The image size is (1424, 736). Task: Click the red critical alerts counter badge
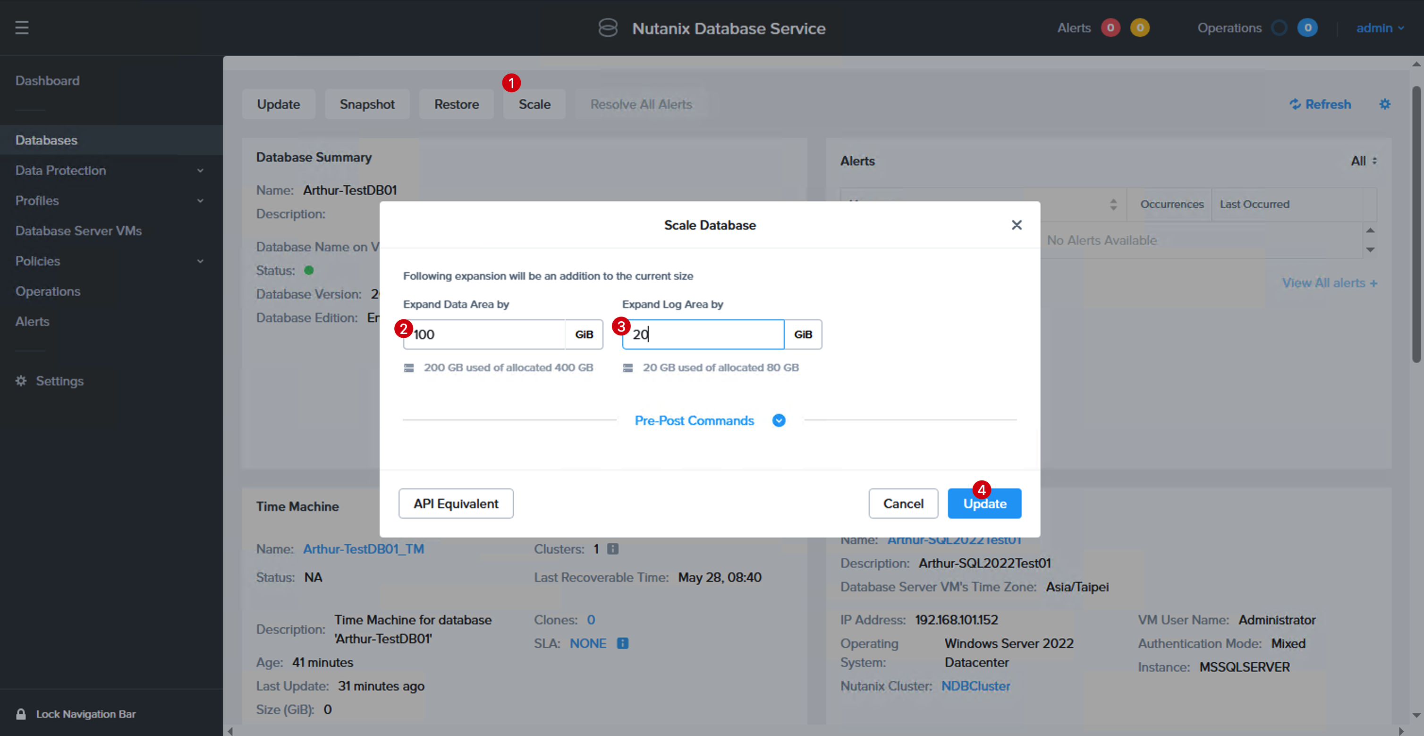pos(1110,28)
